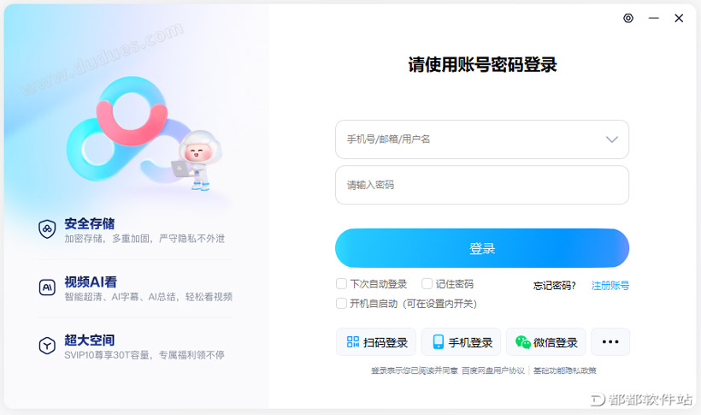Click the 安全存储 shield icon
Viewport: 701px width, 415px height.
pos(47,229)
